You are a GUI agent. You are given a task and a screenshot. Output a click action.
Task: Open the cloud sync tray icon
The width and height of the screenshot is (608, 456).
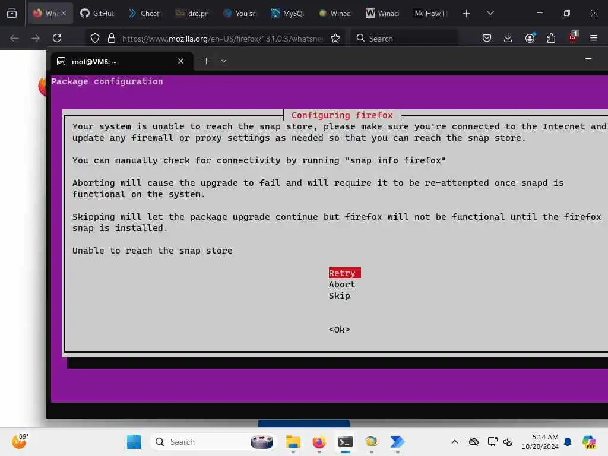tap(473, 442)
